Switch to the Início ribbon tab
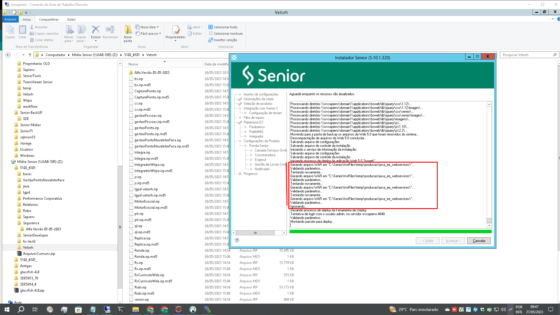Image resolution: width=560 pixels, height=315 pixels. pos(27,20)
